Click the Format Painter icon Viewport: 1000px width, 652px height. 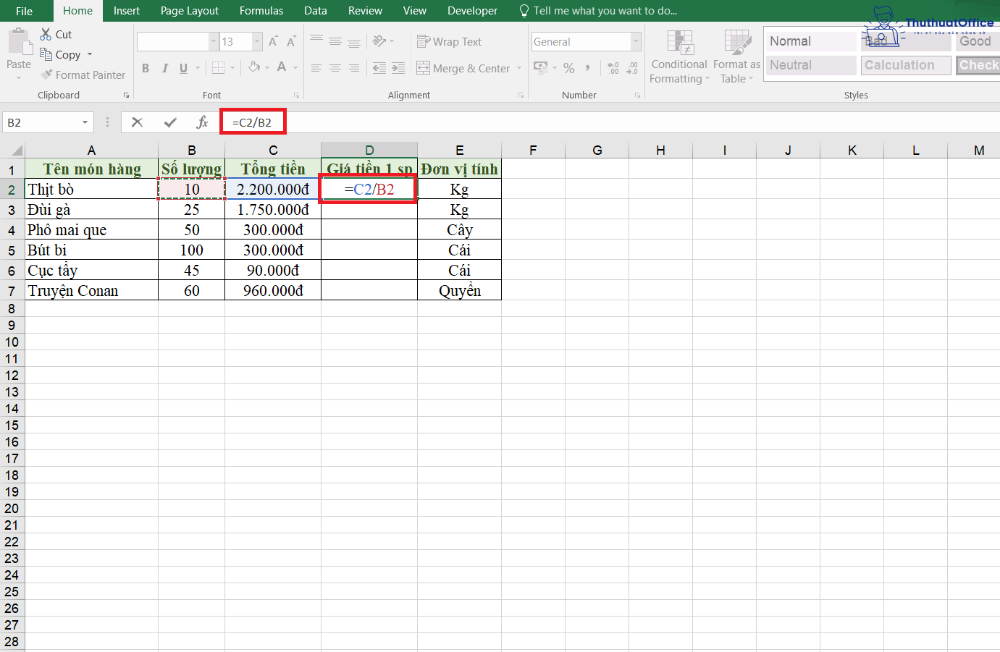coord(48,75)
